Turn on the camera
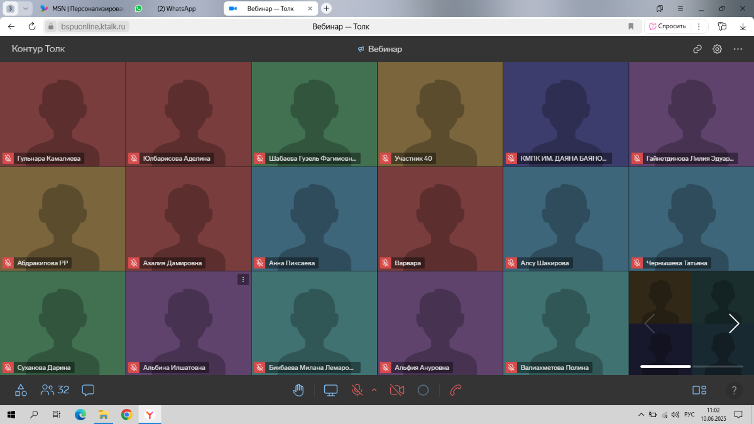Image resolution: width=754 pixels, height=424 pixels. [x=396, y=390]
